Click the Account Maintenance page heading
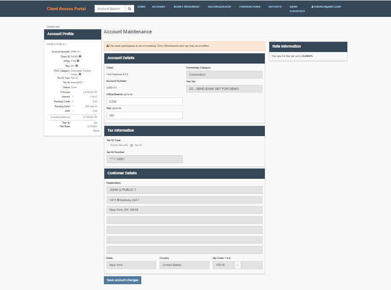The image size is (391, 290). tap(128, 32)
